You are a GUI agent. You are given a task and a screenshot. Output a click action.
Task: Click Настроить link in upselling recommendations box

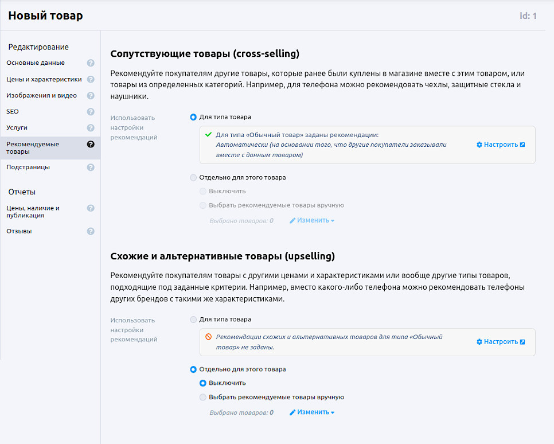501,342
